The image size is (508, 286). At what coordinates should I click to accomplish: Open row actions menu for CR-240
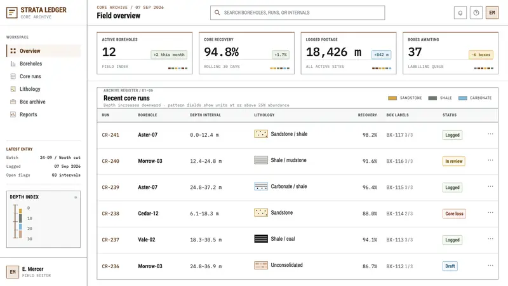[490, 160]
